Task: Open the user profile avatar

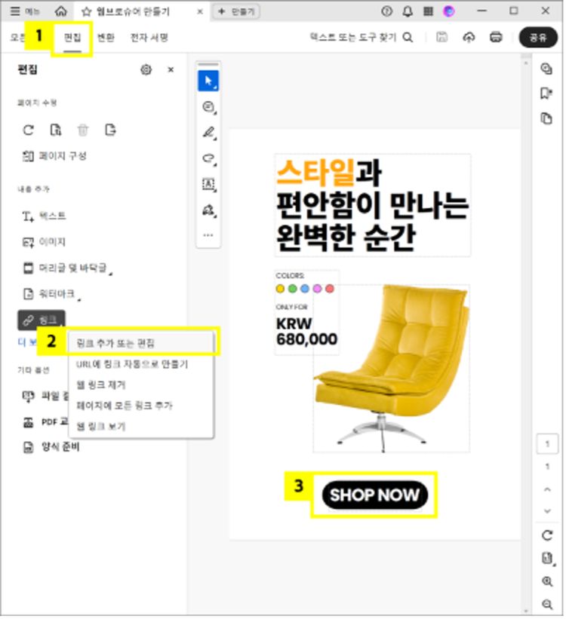Action: pyautogui.click(x=448, y=11)
